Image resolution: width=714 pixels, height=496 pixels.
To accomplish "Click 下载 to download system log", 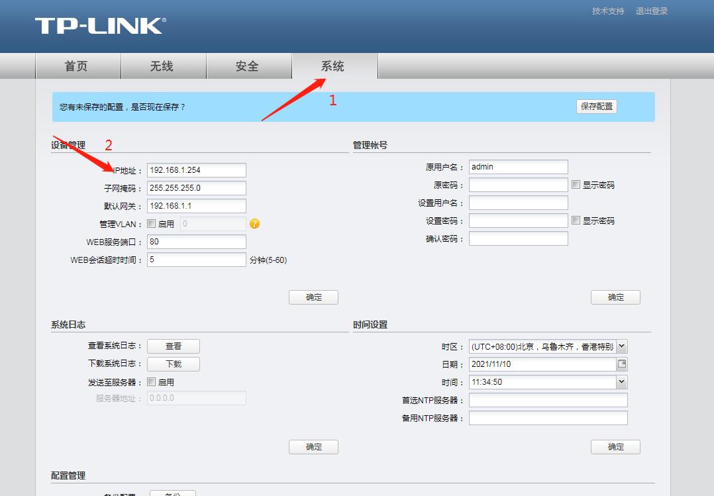I will [x=173, y=364].
